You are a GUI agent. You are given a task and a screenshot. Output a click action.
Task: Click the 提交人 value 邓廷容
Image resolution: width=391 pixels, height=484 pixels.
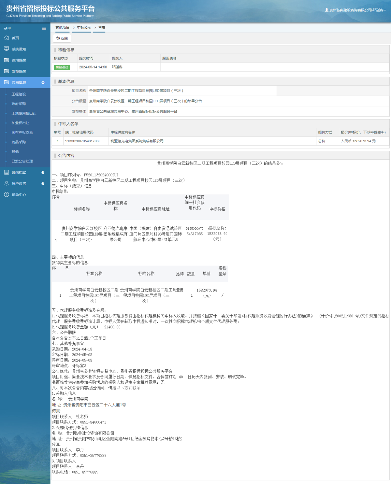(117, 67)
